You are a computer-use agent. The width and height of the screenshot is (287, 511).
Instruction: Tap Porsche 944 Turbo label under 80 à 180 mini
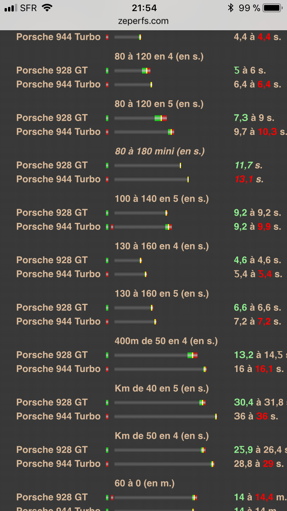(59, 180)
